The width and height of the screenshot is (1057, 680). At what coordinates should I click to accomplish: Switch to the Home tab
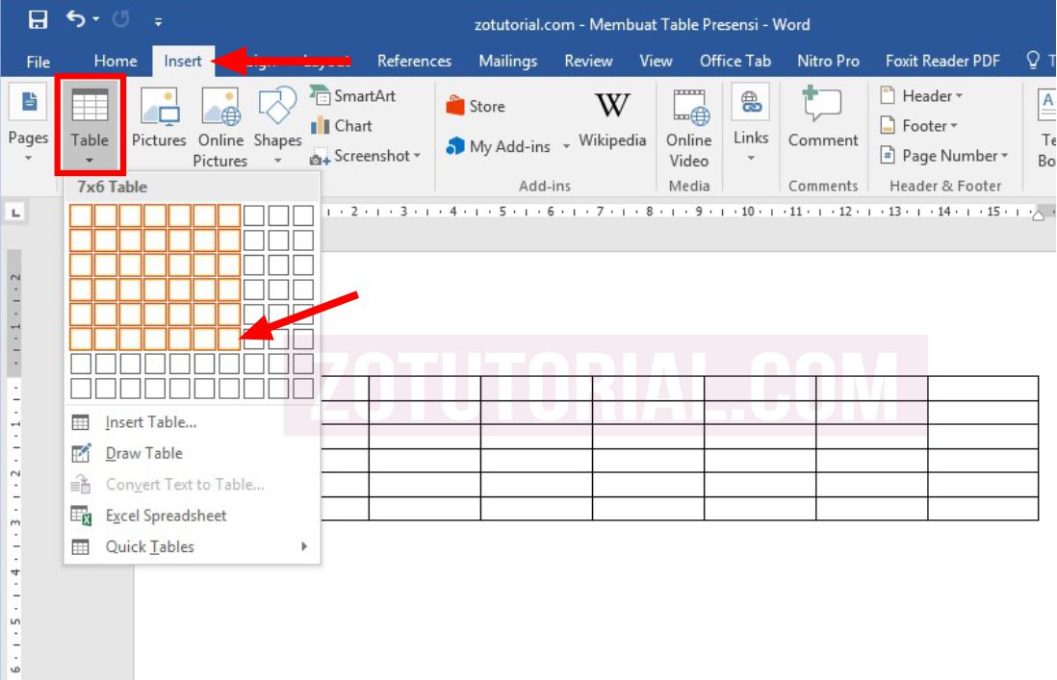116,61
